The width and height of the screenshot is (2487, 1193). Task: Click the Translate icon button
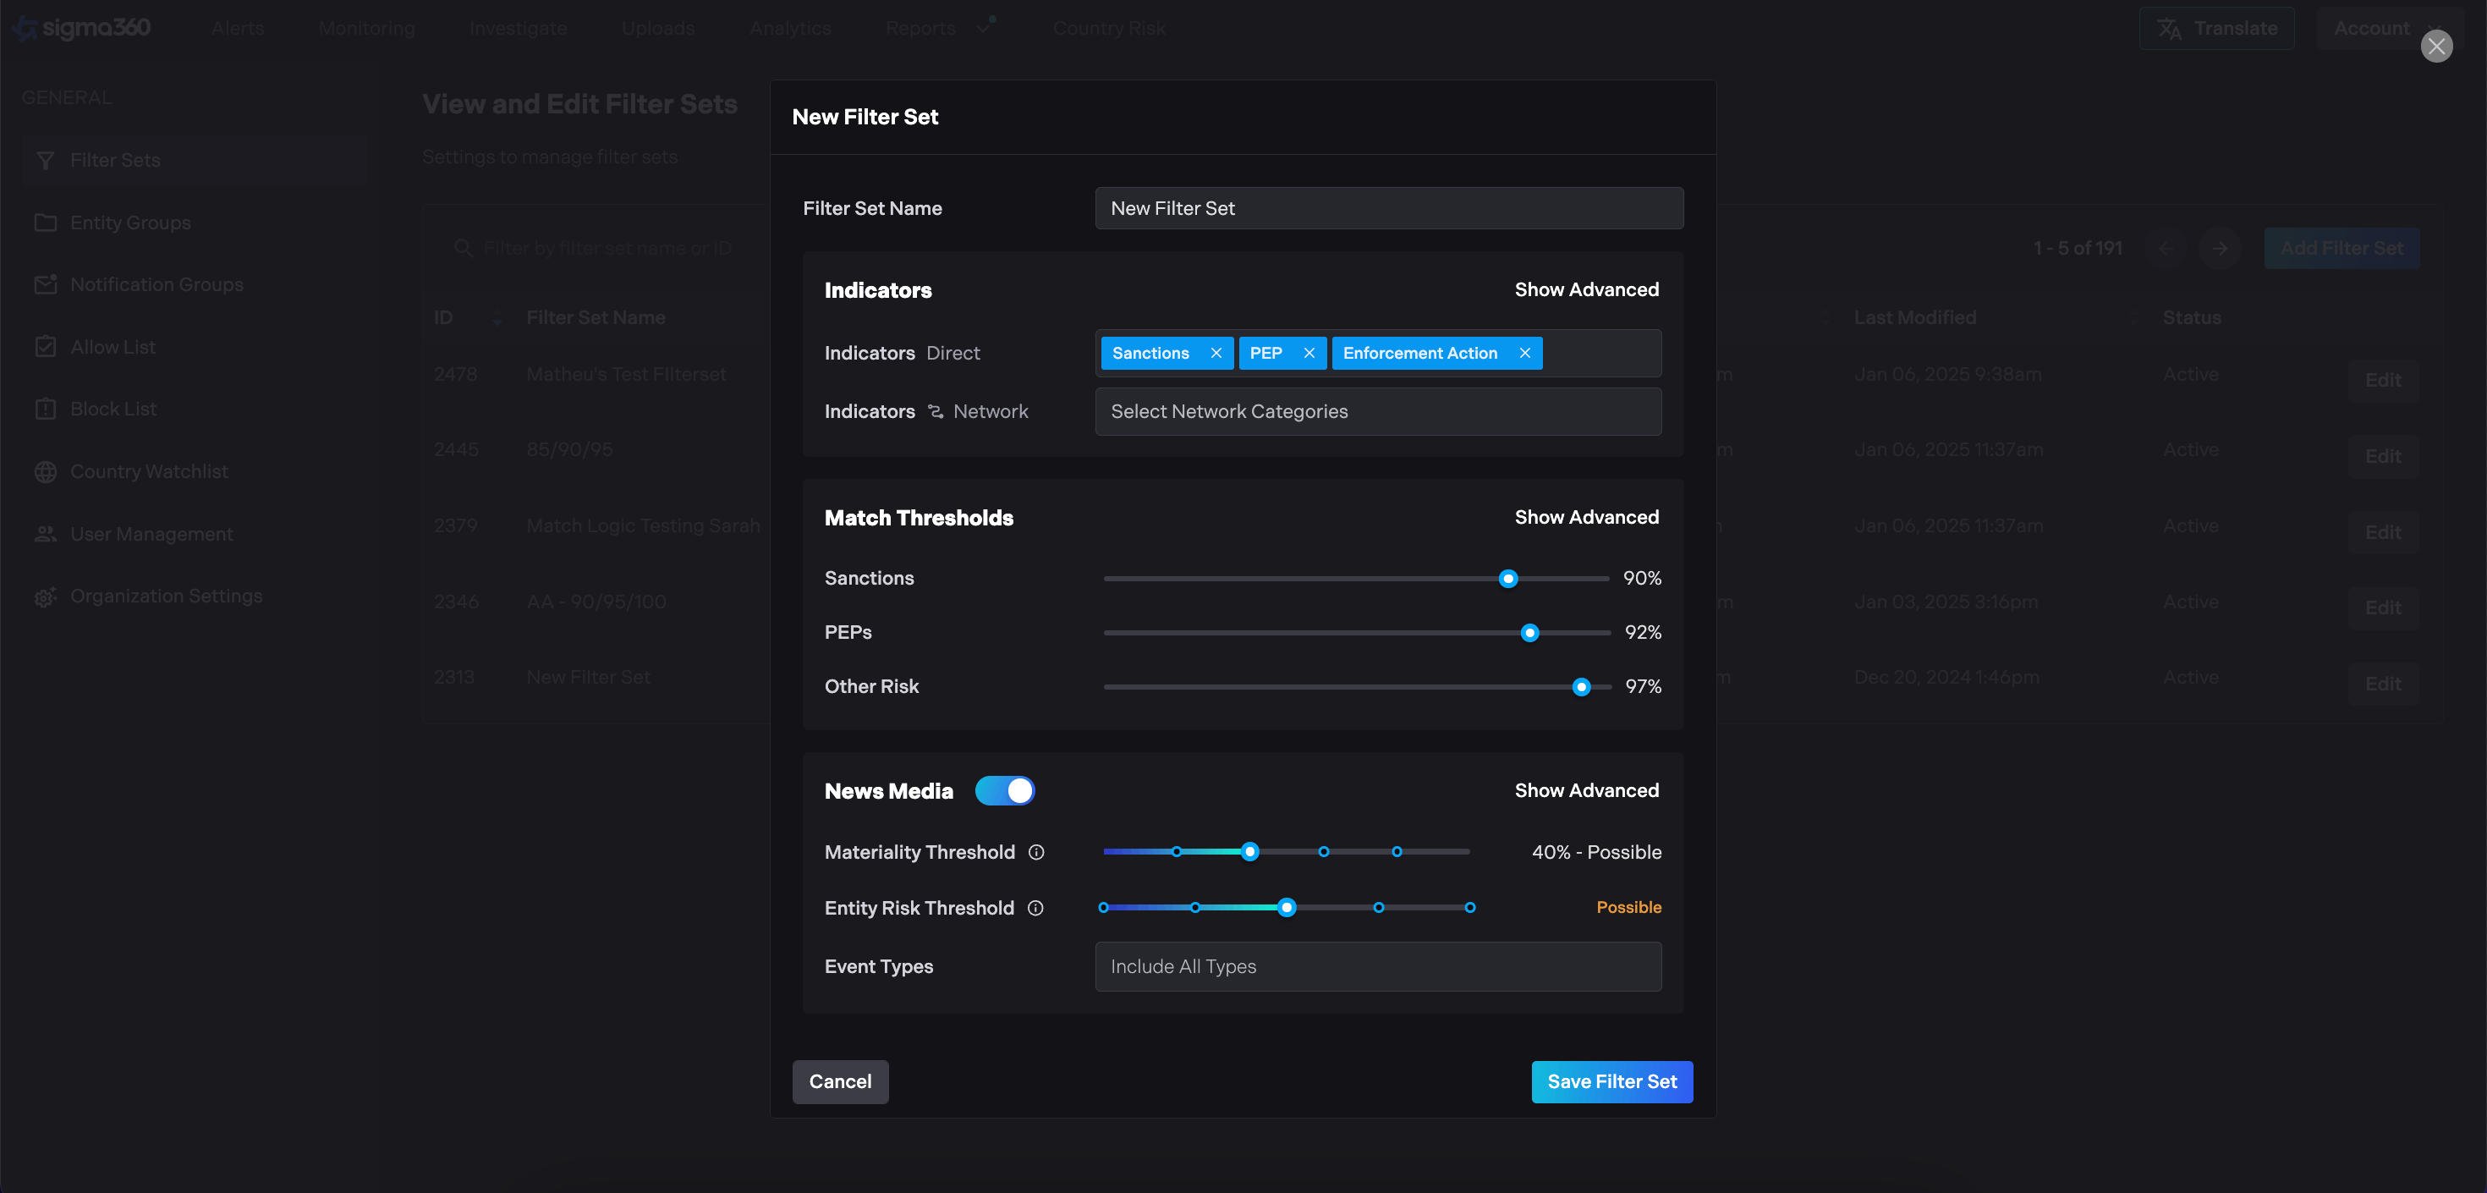(2168, 28)
